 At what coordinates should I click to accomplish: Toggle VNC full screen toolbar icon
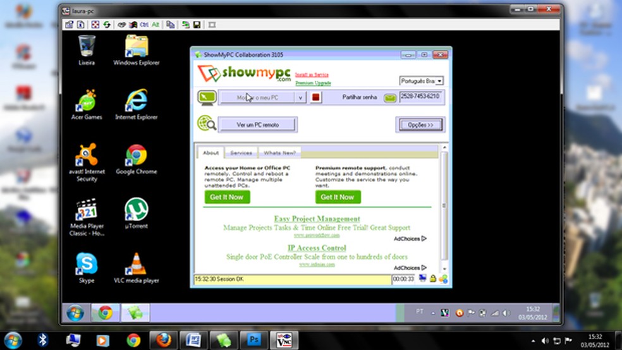pyautogui.click(x=95, y=25)
